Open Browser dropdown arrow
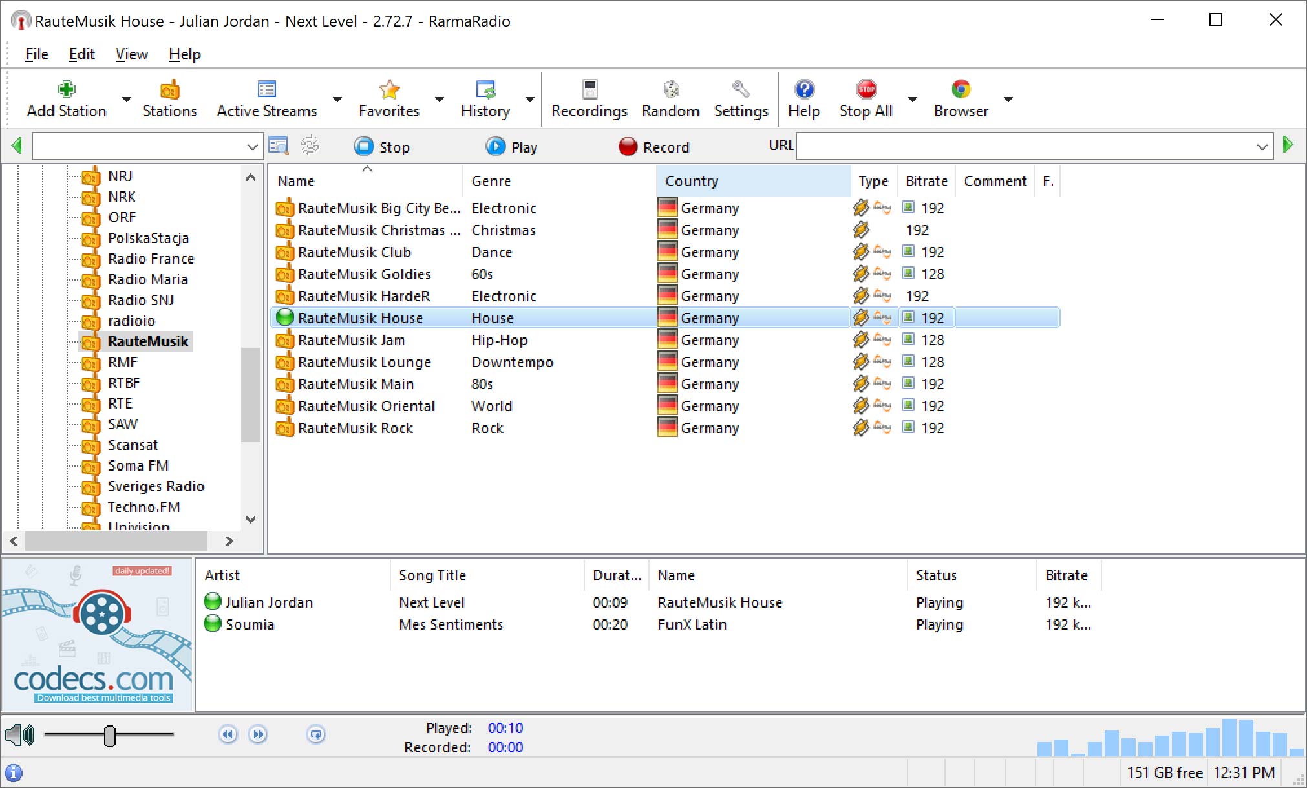The width and height of the screenshot is (1307, 788). pyautogui.click(x=1008, y=99)
